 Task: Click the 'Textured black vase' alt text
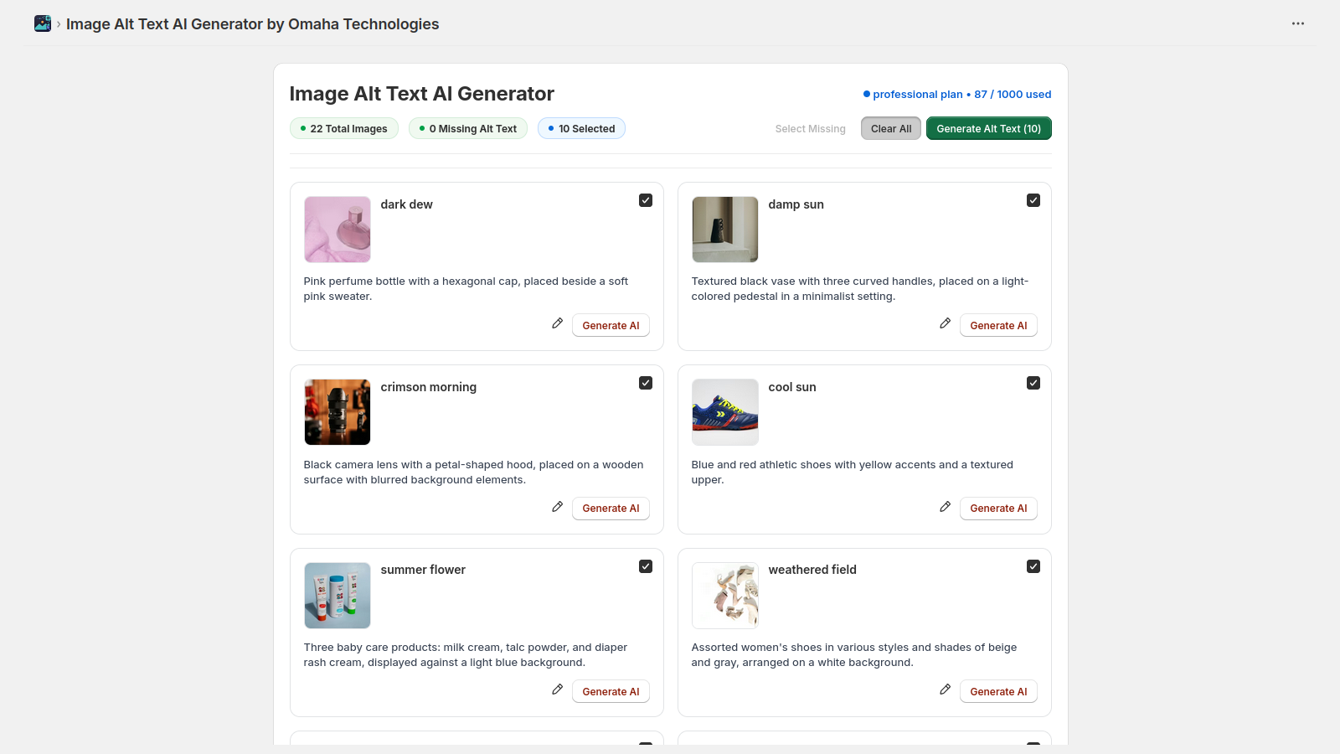859,289
